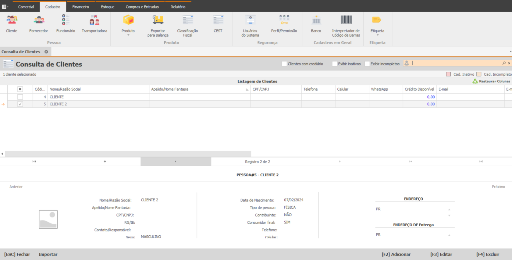Toggle select-all checkbox in grid header

click(20, 89)
